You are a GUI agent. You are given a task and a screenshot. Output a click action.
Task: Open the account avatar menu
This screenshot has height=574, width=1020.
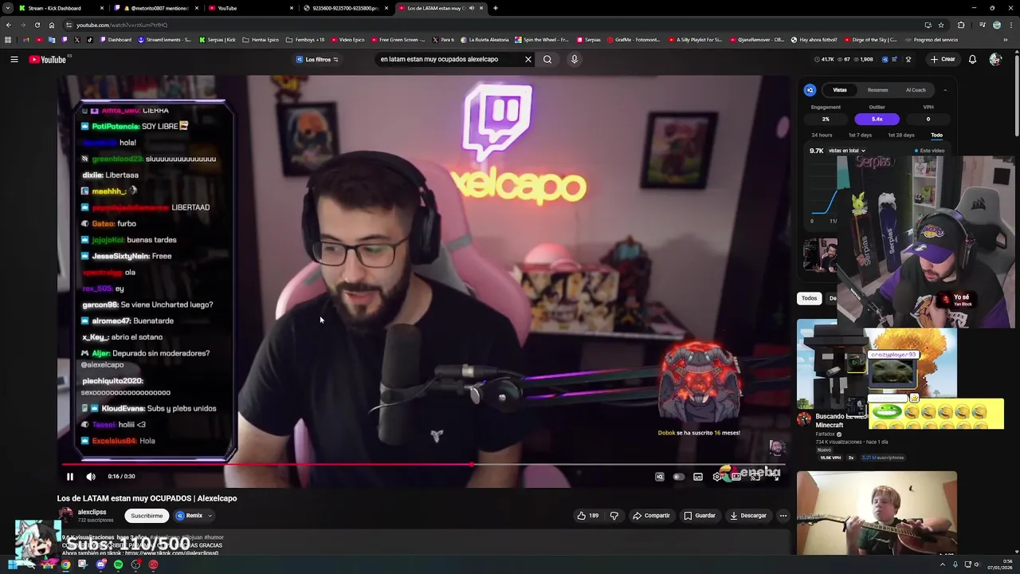coord(995,59)
